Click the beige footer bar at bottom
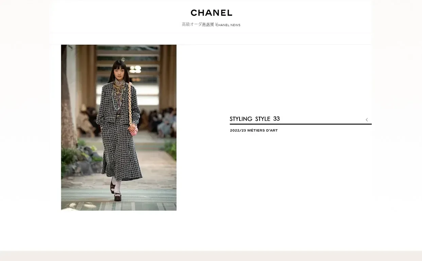422x261 pixels. (211, 256)
